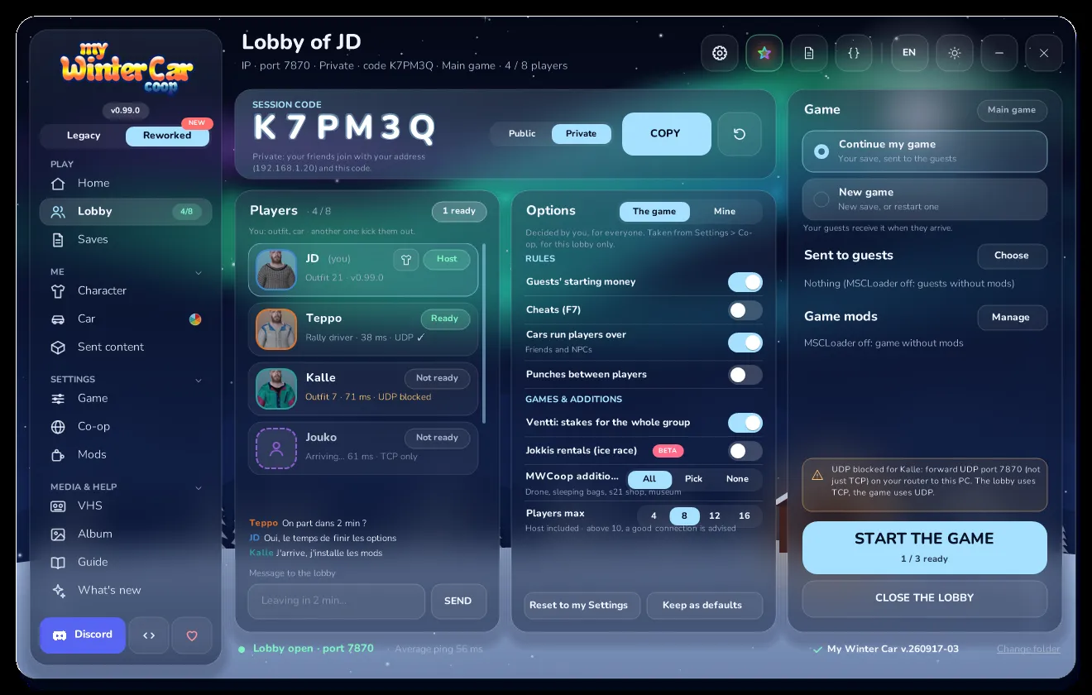Open the document page icon in header
Screen dimensions: 1092x695
click(x=809, y=53)
